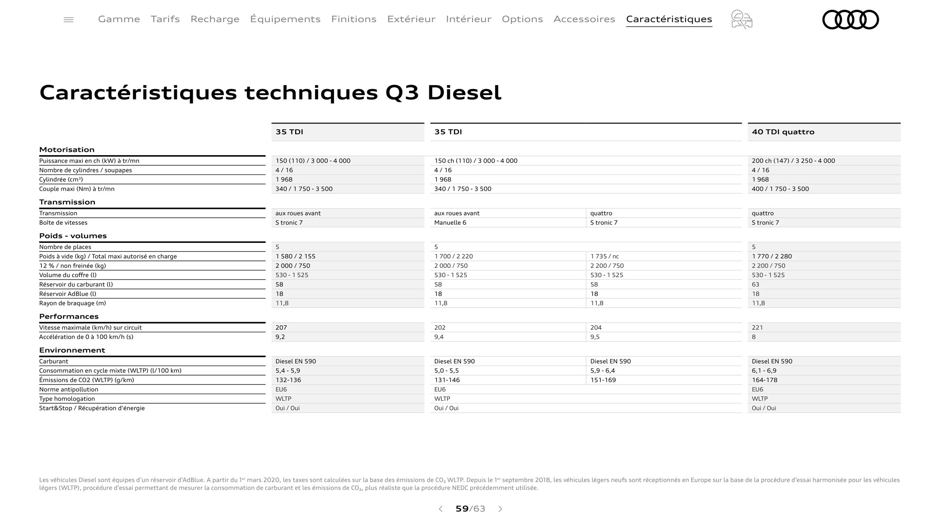Click the 164-178 CO2 emissions value
Viewport: 941px width, 529px height.
(765, 380)
